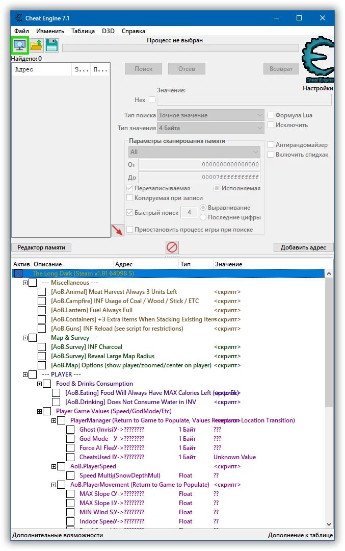Click cheat table scrollbar up arrow
345x551 pixels.
[329, 273]
